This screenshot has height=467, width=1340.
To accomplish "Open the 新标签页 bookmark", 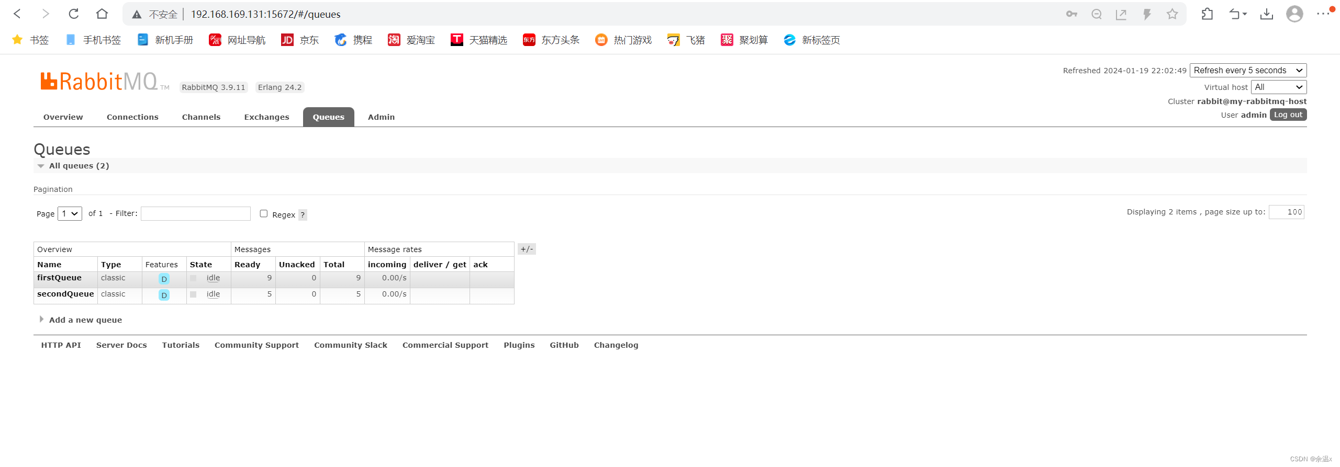I will (x=812, y=40).
